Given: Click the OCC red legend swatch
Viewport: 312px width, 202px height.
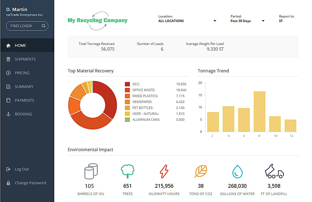Looking at the screenshot, I should [x=127, y=84].
